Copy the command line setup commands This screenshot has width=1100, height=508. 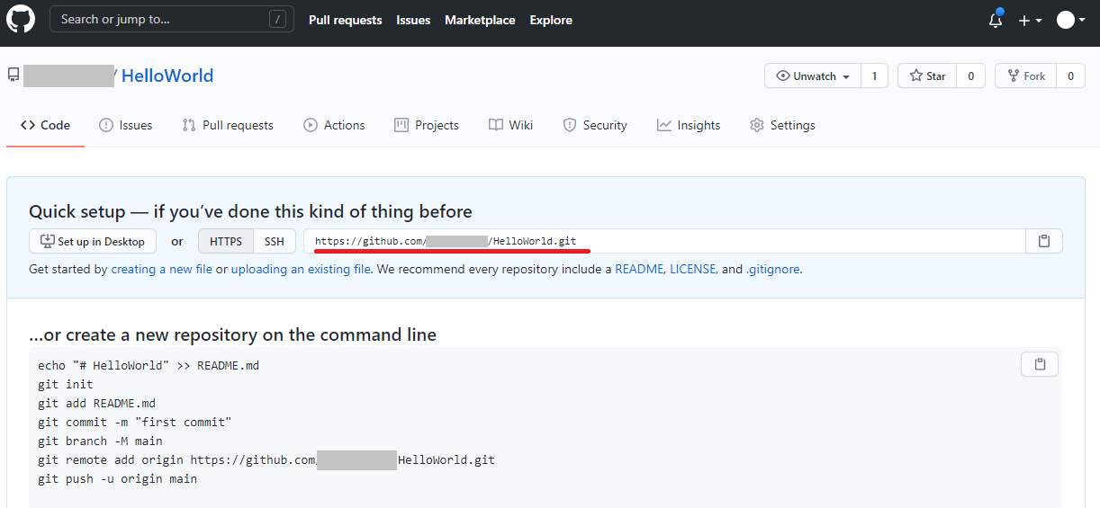point(1040,364)
